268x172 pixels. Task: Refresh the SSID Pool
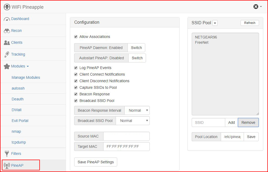pos(250,23)
